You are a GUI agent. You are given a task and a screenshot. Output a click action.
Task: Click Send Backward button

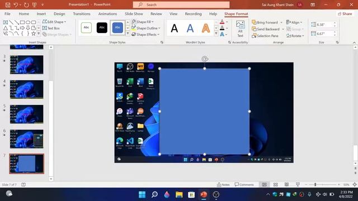pyautogui.click(x=266, y=29)
